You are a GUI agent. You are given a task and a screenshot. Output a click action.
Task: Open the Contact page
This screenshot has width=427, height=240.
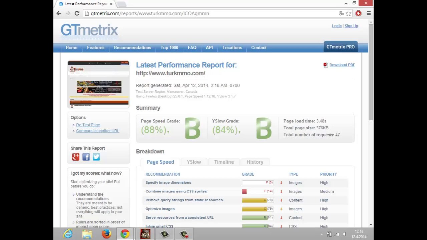[259, 48]
